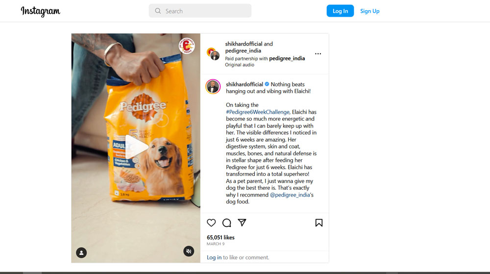Viewport: 490px width, 274px height.
Task: Open the three-dot more options menu
Action: (318, 54)
